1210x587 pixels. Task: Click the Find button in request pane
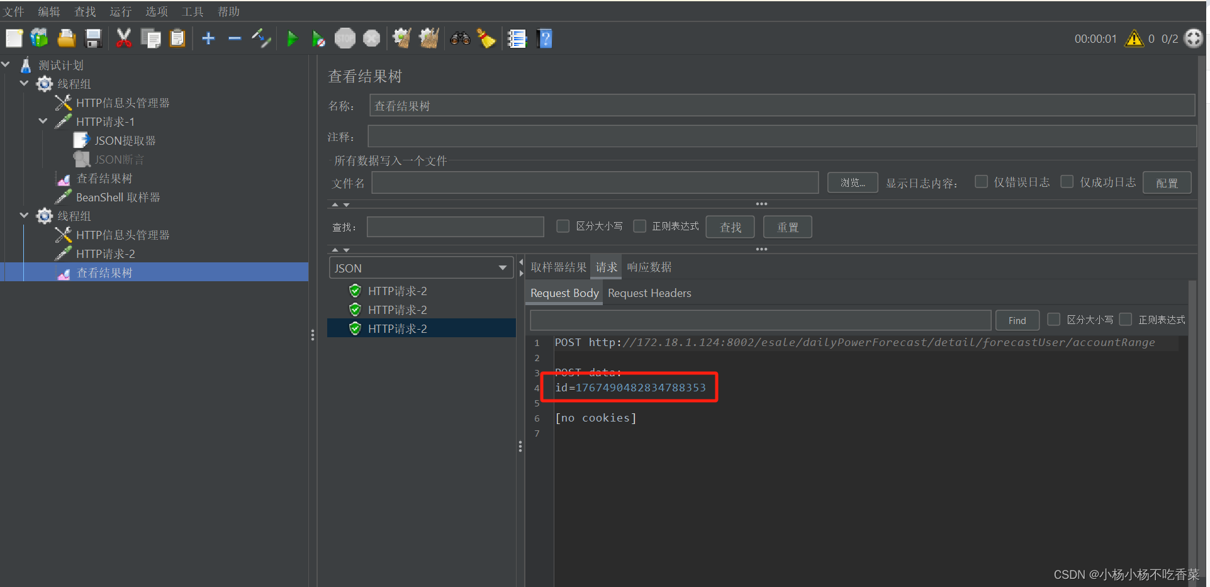coord(1017,320)
